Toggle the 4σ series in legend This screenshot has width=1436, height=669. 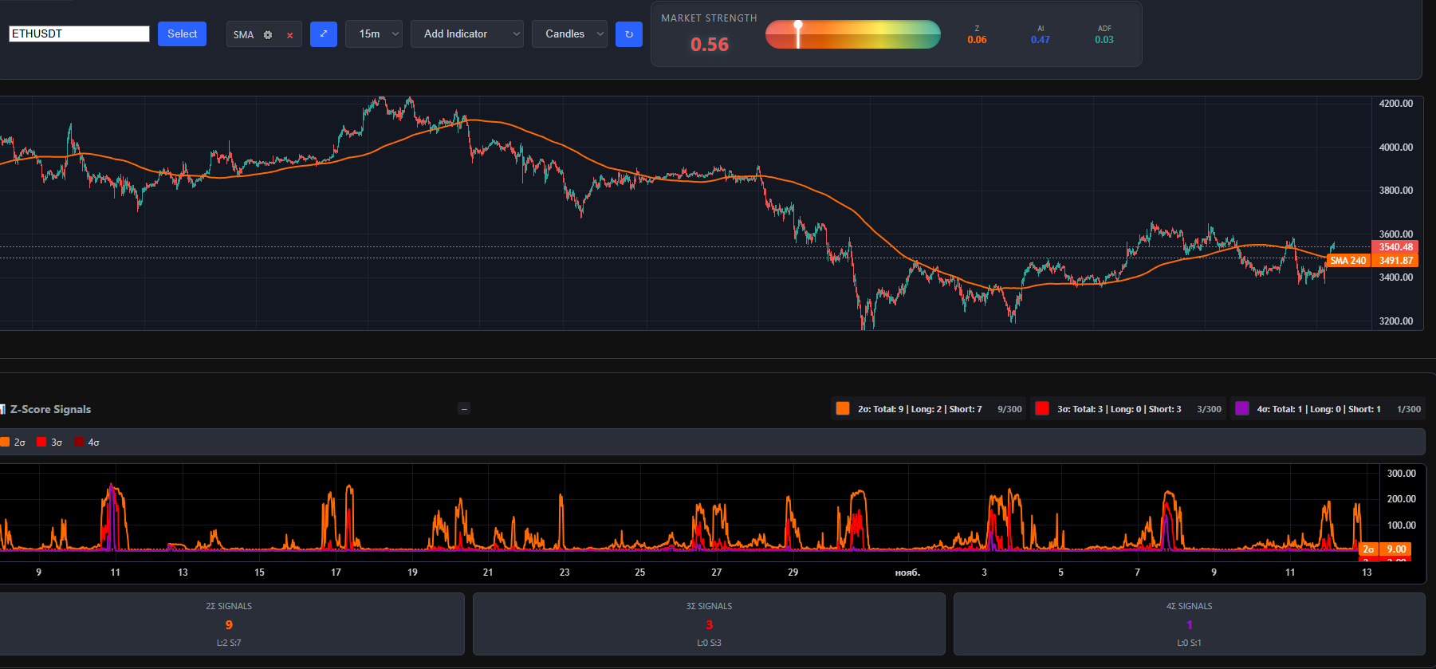tap(87, 442)
